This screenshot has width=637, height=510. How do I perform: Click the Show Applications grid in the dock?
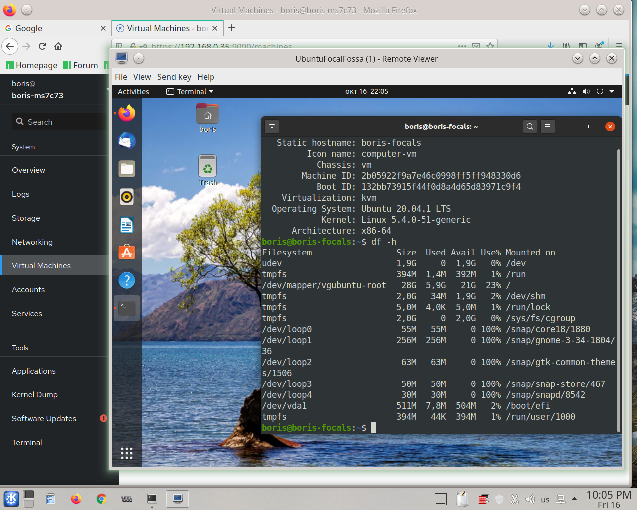(126, 453)
